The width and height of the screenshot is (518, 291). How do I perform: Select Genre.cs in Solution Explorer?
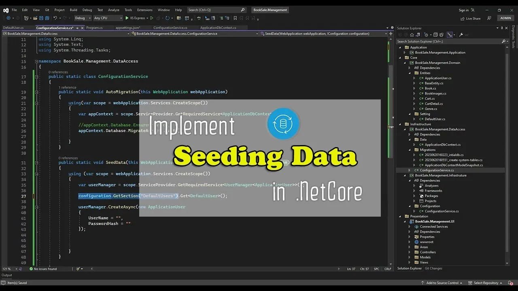(x=431, y=109)
